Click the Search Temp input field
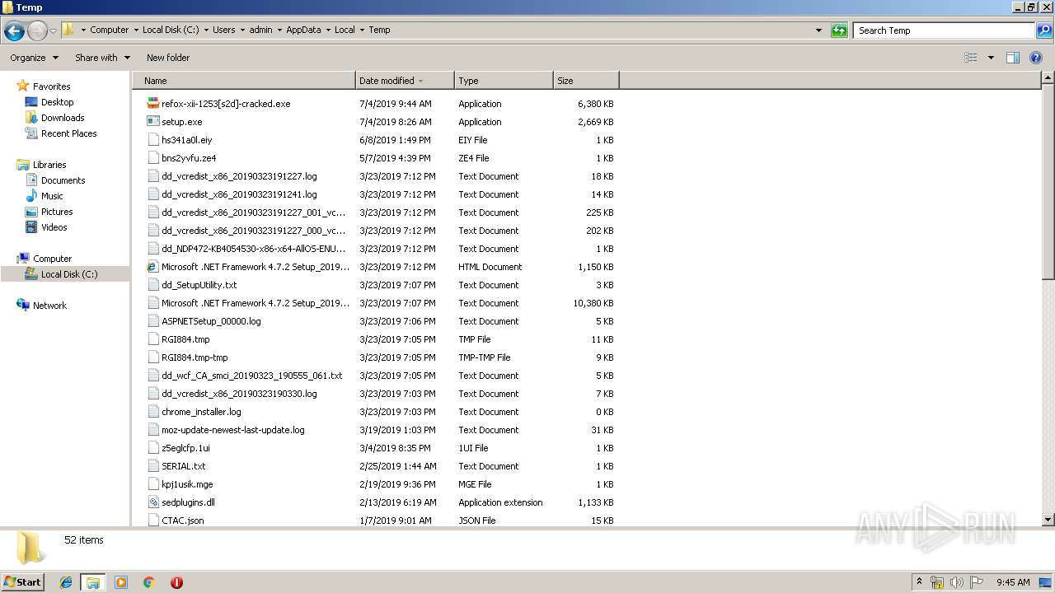The image size is (1055, 593). tap(944, 30)
